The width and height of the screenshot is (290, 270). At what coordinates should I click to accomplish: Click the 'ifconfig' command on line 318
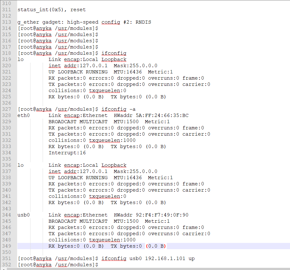(114, 53)
